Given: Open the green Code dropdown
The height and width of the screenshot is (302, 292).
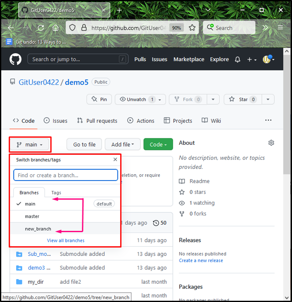Looking at the screenshot, I should 158,144.
